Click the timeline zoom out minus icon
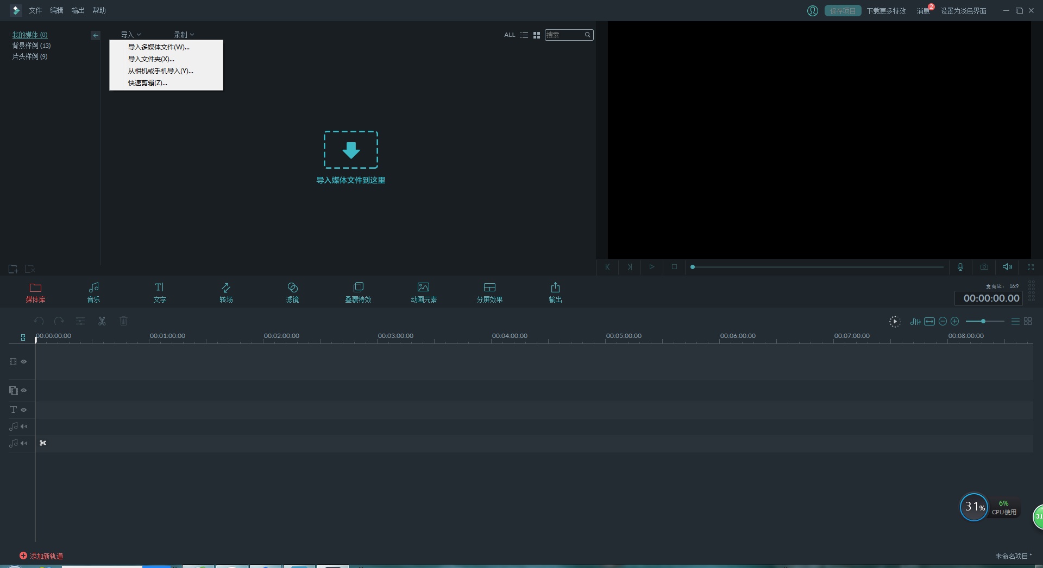Viewport: 1043px width, 568px height. pos(943,321)
